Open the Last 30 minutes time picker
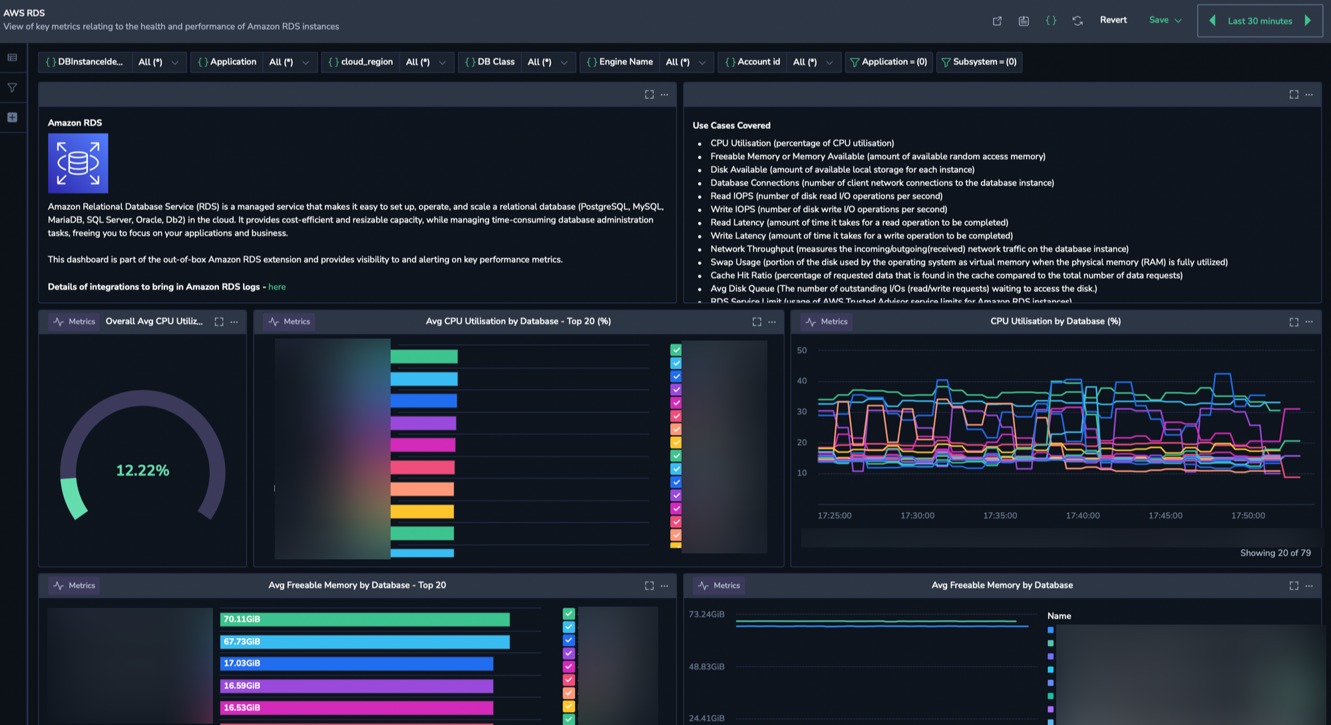1331x725 pixels. tap(1260, 21)
